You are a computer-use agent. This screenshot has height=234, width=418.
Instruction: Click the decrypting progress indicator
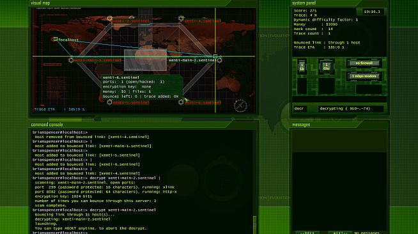click(x=350, y=109)
